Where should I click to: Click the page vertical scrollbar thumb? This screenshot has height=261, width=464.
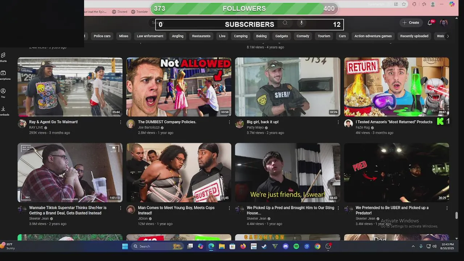456,215
